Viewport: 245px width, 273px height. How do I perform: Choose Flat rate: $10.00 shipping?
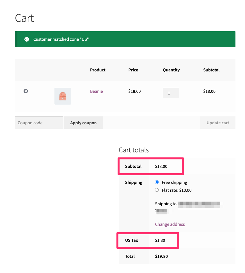[x=157, y=190]
